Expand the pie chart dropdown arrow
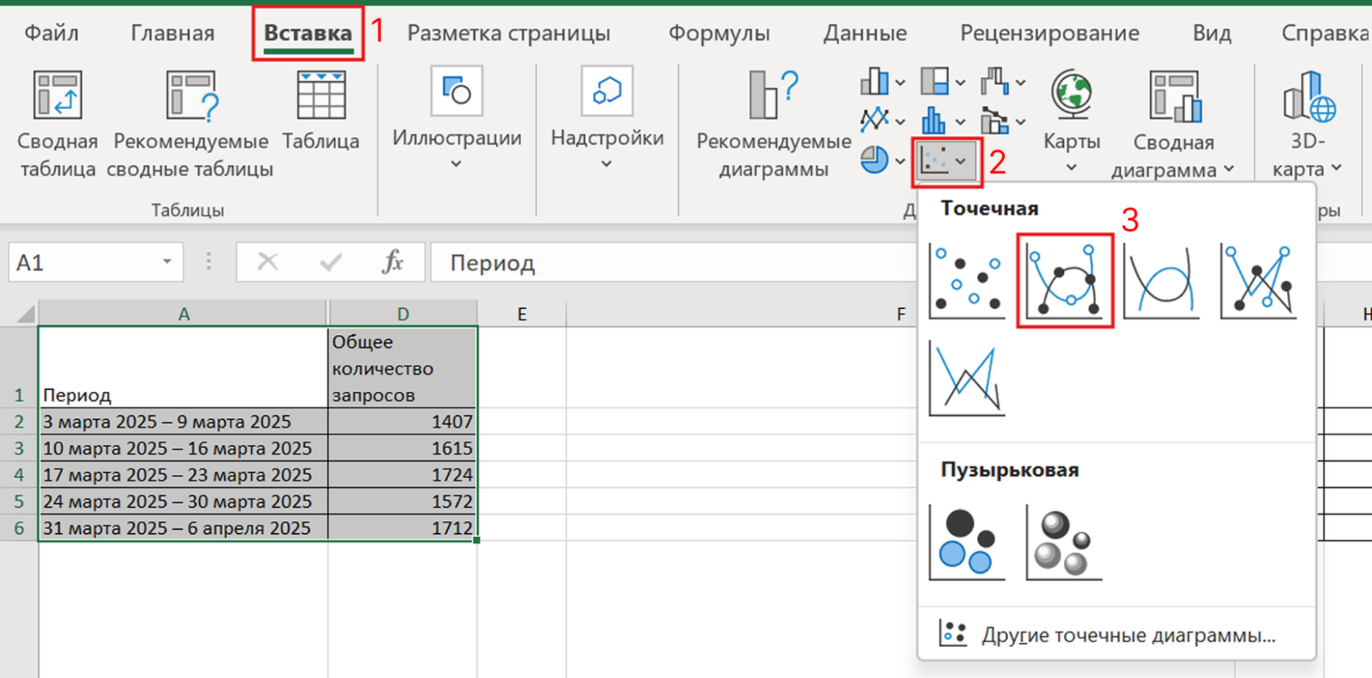 coord(900,162)
